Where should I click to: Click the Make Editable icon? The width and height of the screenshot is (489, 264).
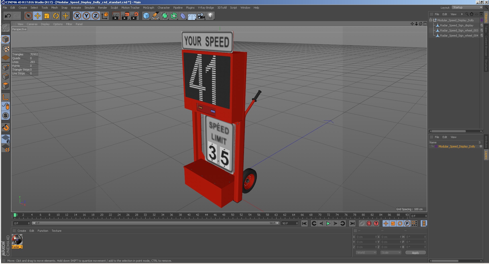coord(6,27)
